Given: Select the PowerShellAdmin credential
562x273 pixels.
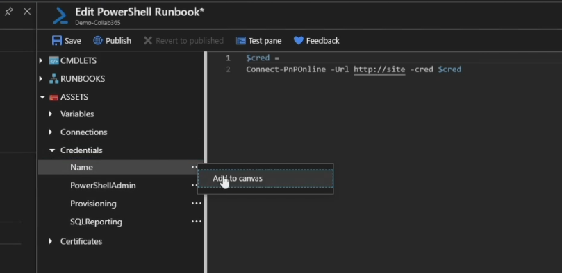Looking at the screenshot, I should pyautogui.click(x=103, y=186).
